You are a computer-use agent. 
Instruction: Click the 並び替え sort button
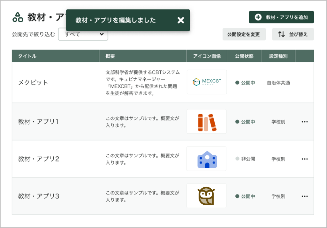pyautogui.click(x=293, y=34)
